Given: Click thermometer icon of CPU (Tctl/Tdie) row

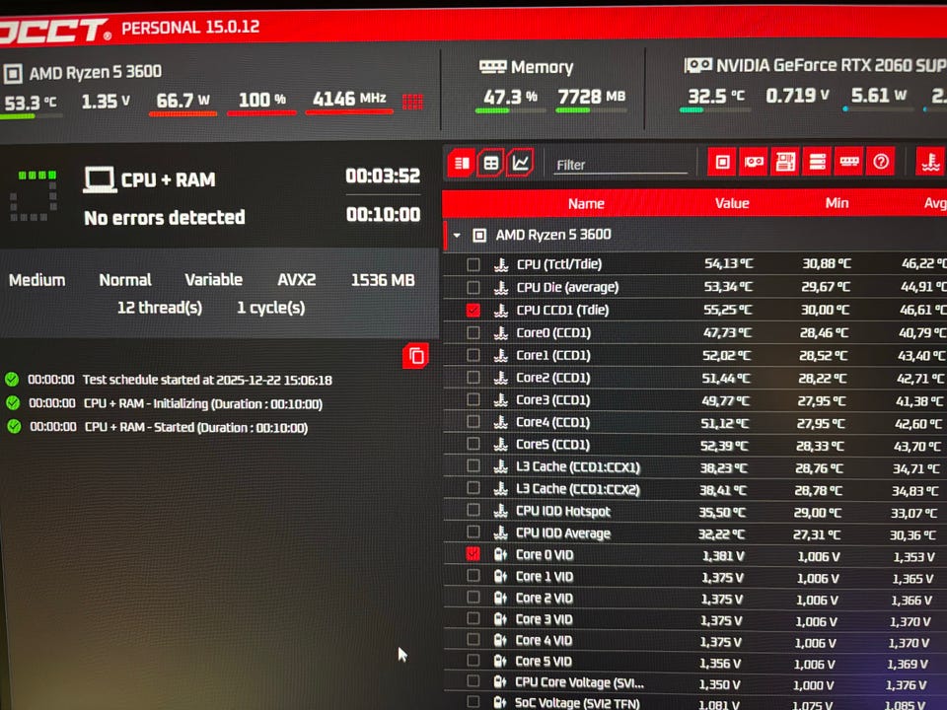Looking at the screenshot, I should (501, 264).
